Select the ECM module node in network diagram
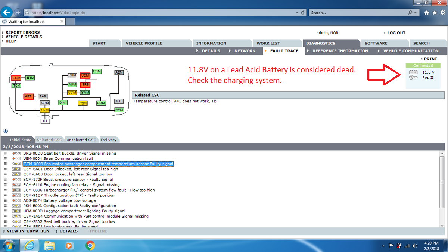The width and height of the screenshot is (448, 252). 16,78
